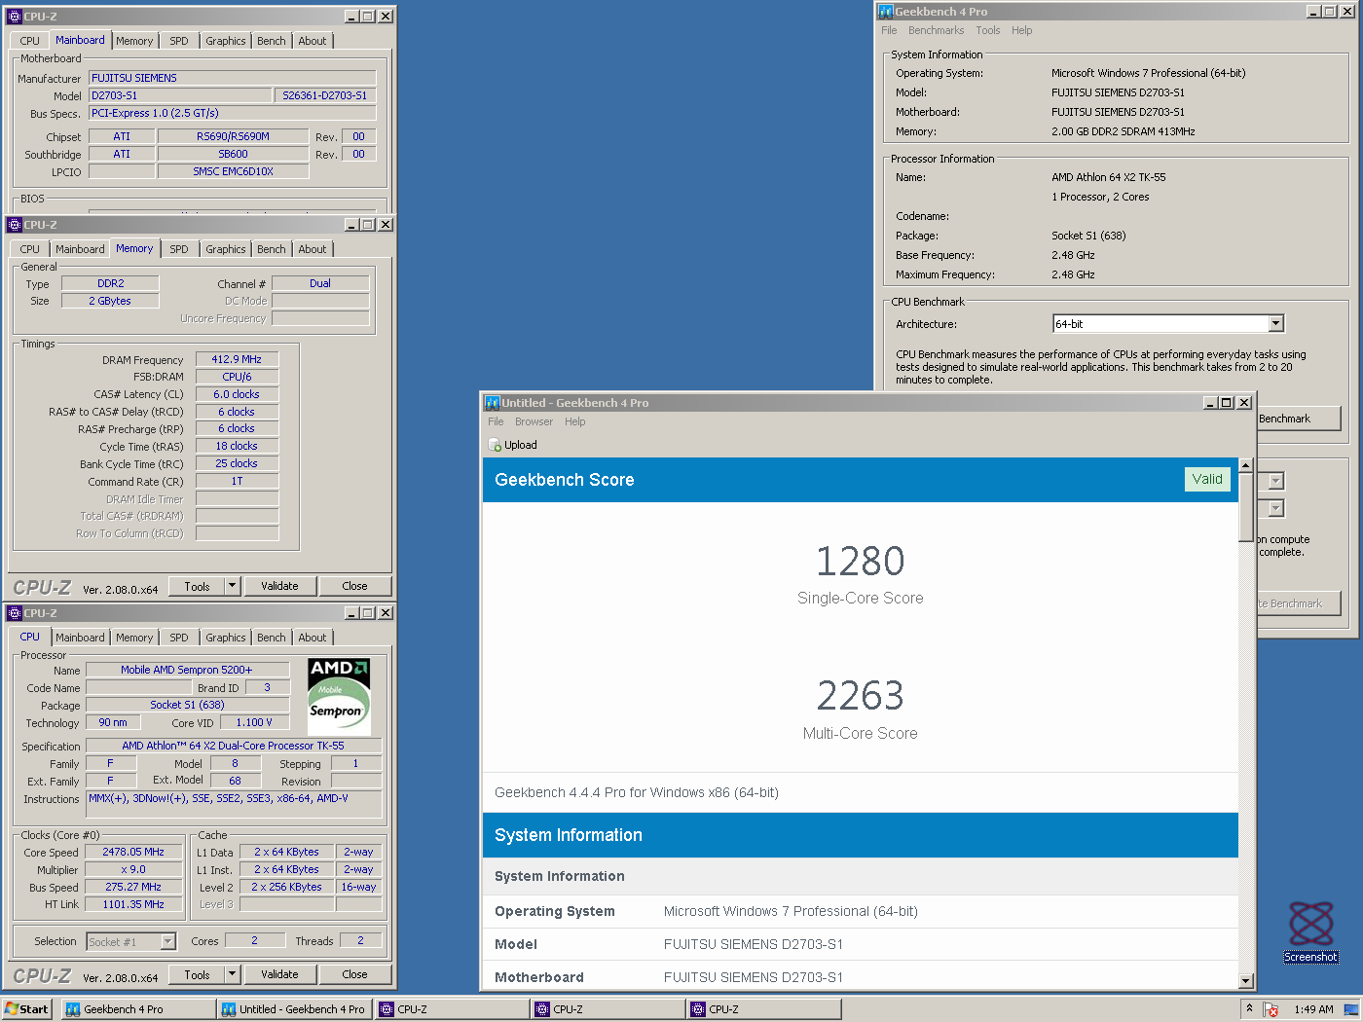Click the RS690/RS690M chipset value

pos(233,136)
